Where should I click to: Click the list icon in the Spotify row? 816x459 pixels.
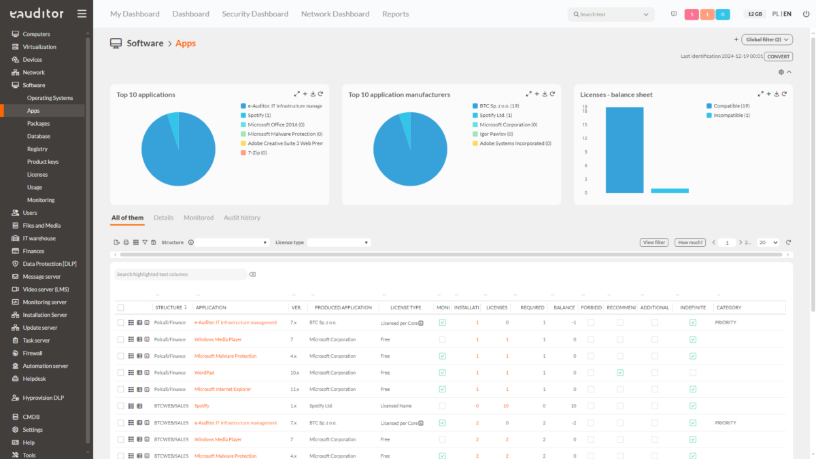(139, 406)
